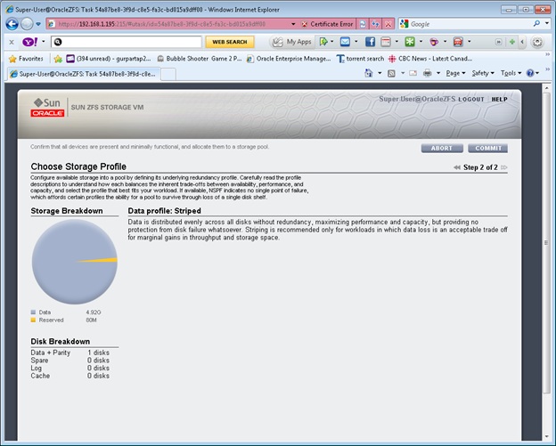Click the green plus add icon
The image size is (556, 446).
click(x=511, y=42)
